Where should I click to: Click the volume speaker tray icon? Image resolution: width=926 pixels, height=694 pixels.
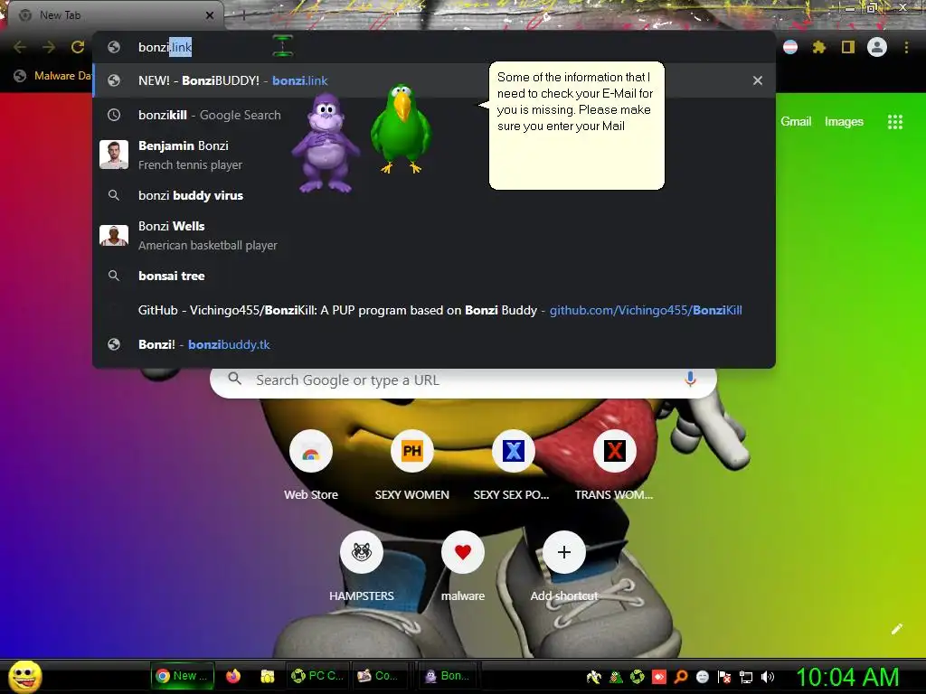click(767, 677)
